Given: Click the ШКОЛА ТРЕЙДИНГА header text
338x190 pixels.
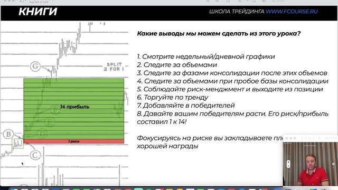Looking at the screenshot, I should coord(237,12).
